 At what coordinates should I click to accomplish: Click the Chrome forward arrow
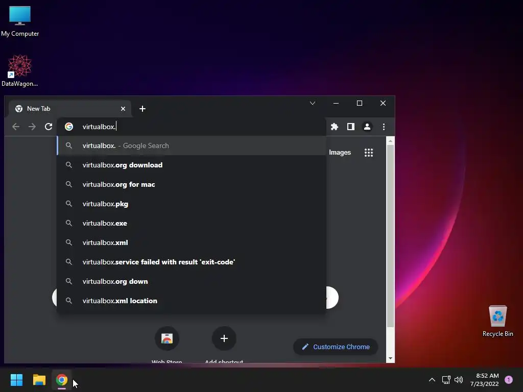[32, 127]
